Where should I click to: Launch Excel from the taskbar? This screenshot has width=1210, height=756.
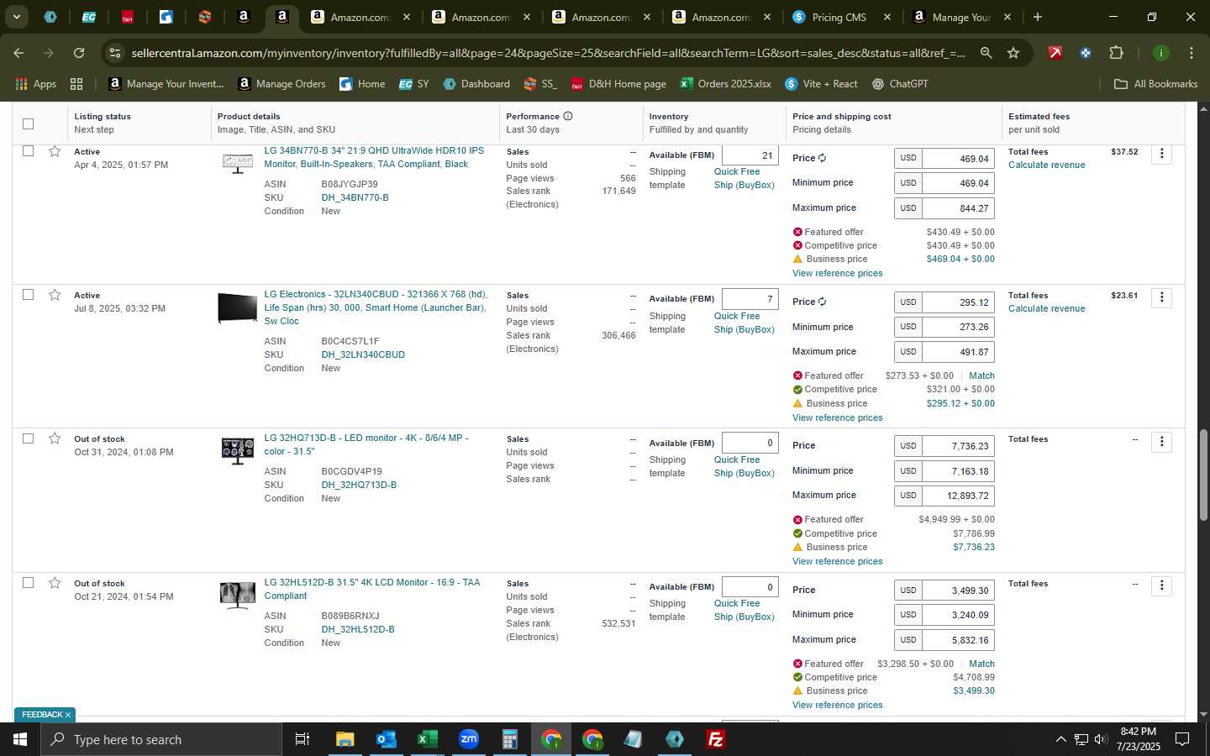tap(427, 739)
